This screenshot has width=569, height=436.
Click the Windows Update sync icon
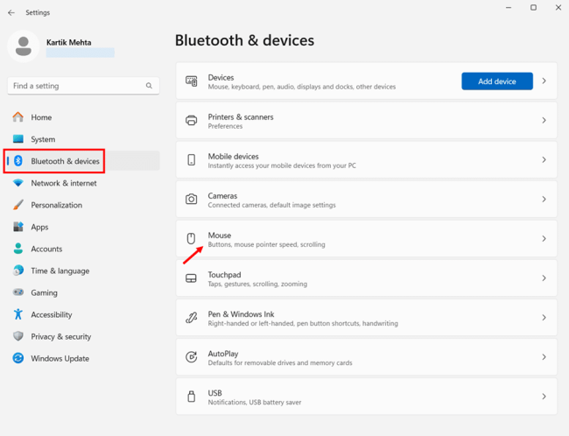(x=18, y=358)
